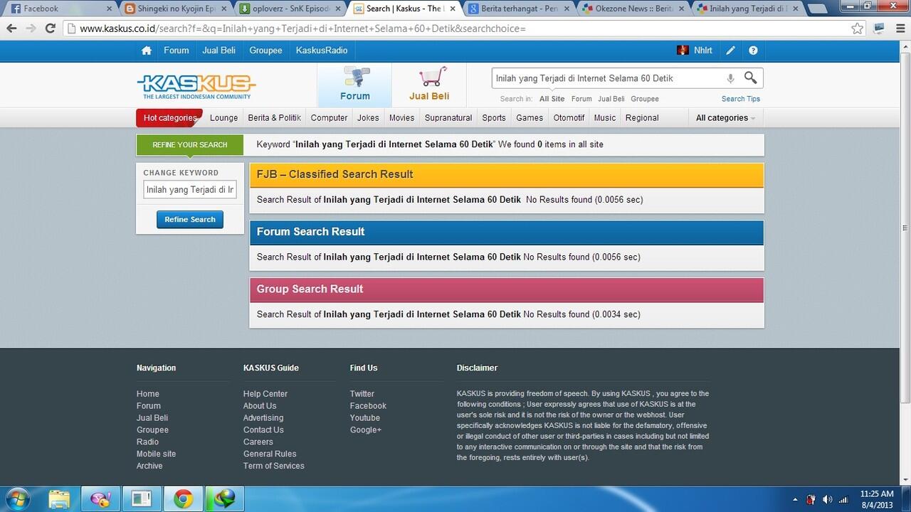Click the pencil compose icon in top bar
The height and width of the screenshot is (512, 911).
(x=730, y=50)
